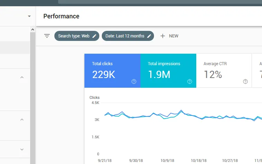Click pencil icon on Date chip
262x164 pixels.
[149, 36]
